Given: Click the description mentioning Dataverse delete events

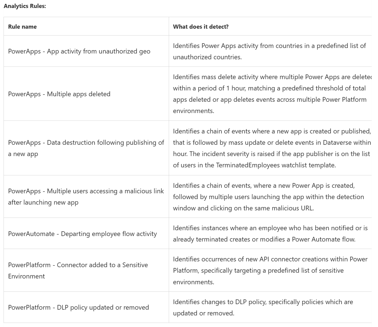Looking at the screenshot, I should (x=271, y=143).
